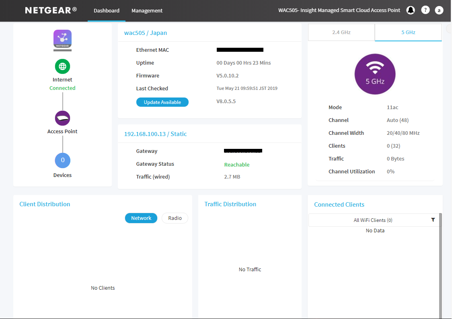This screenshot has height=319, width=452.
Task: Expand the All WiFi Clients (0) dropdown
Action: coord(374,220)
